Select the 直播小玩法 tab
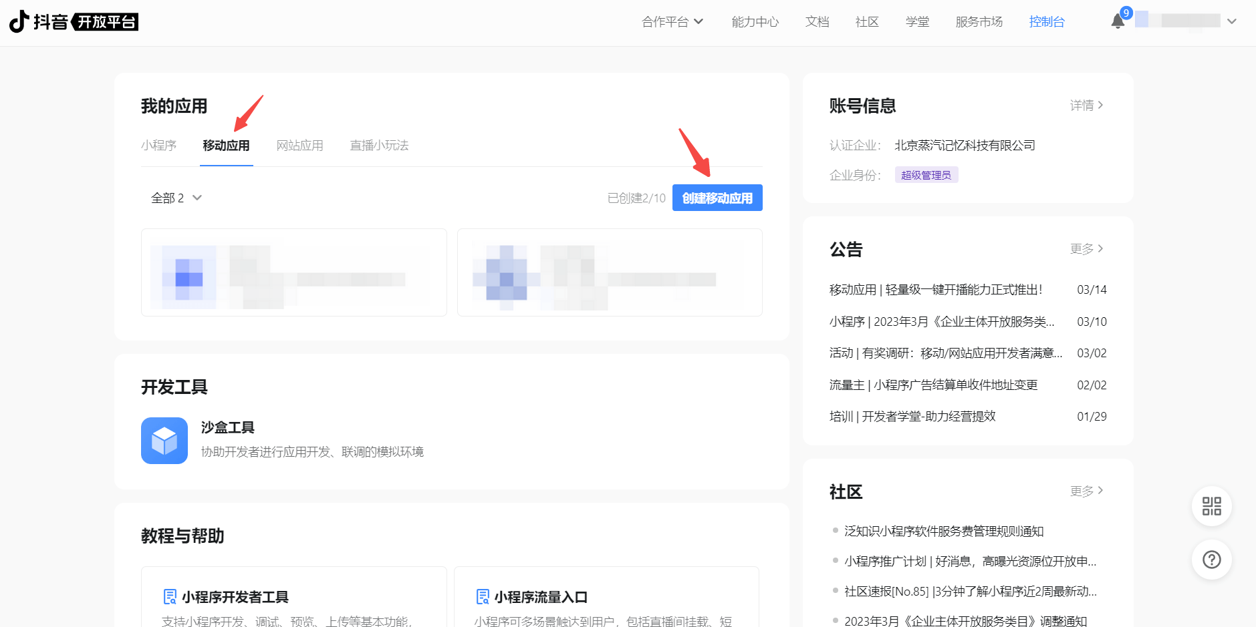Viewport: 1256px width, 627px height. coord(379,146)
